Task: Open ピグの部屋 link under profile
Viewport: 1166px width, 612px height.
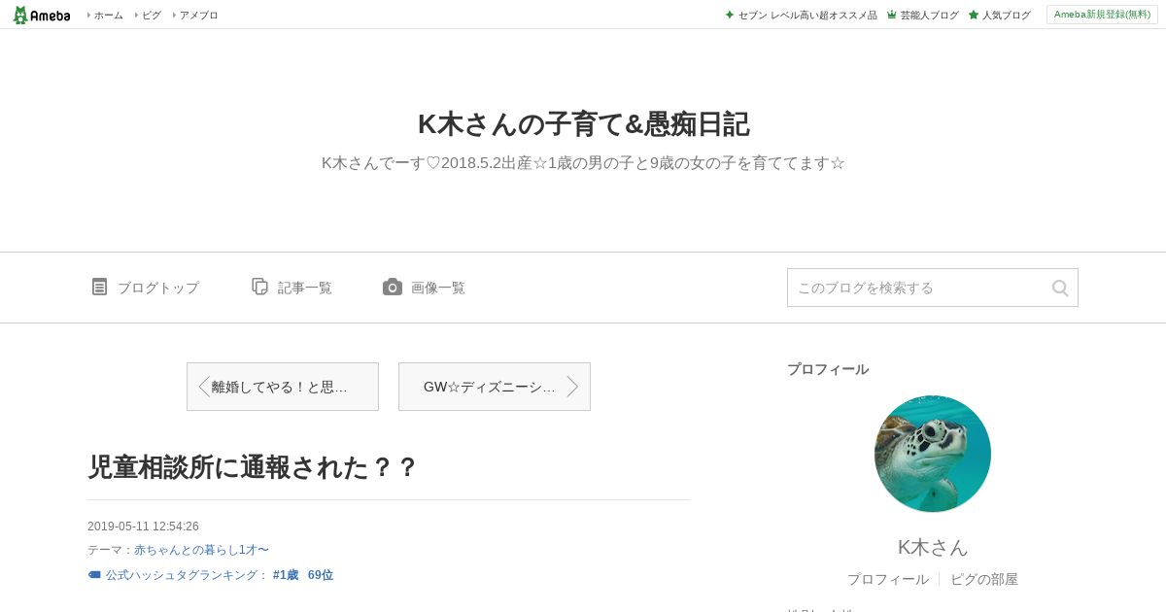Action: tap(984, 579)
